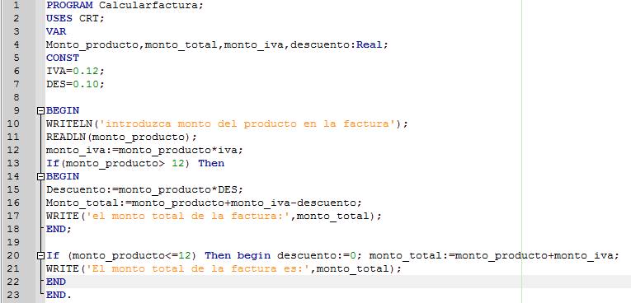Viewport: 631px width, 303px height.
Task: Click the DES constant value 0.10
Action: point(86,84)
